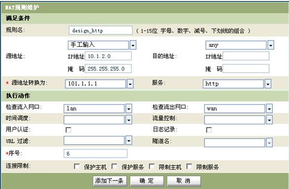Open the 隧道名 dropdown
Image resolution: width=289 pixels, height=189 pixels.
(238, 143)
